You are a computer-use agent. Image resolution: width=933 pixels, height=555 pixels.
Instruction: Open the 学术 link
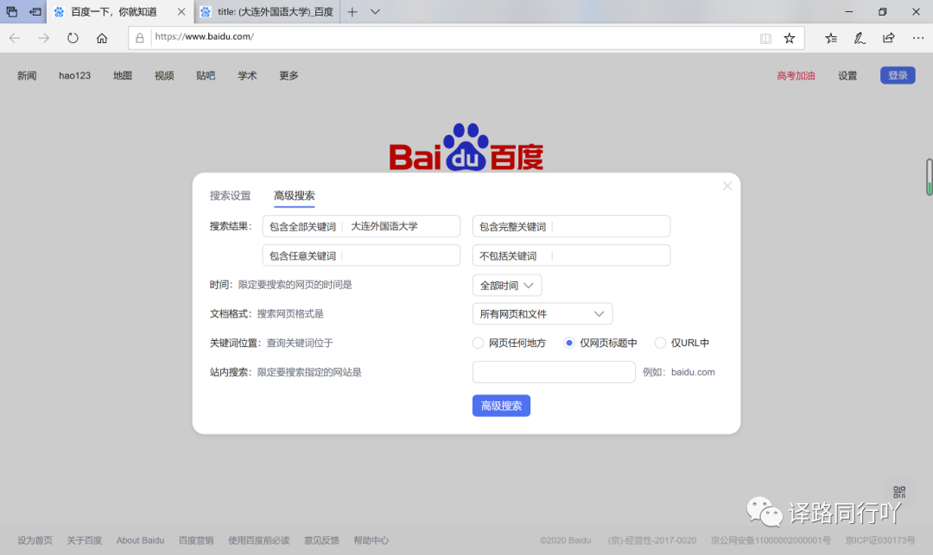click(248, 75)
